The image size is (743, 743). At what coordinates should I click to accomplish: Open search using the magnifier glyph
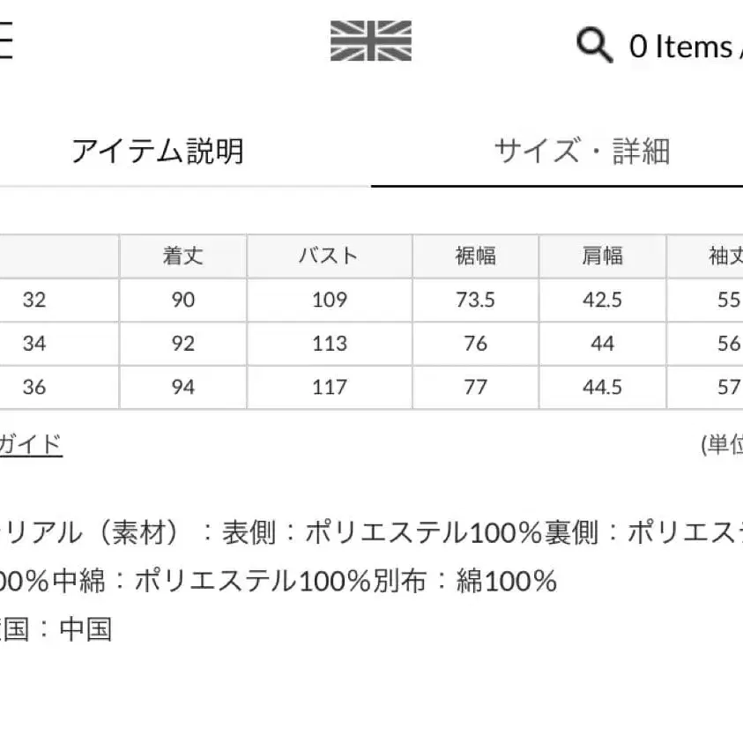tap(593, 45)
